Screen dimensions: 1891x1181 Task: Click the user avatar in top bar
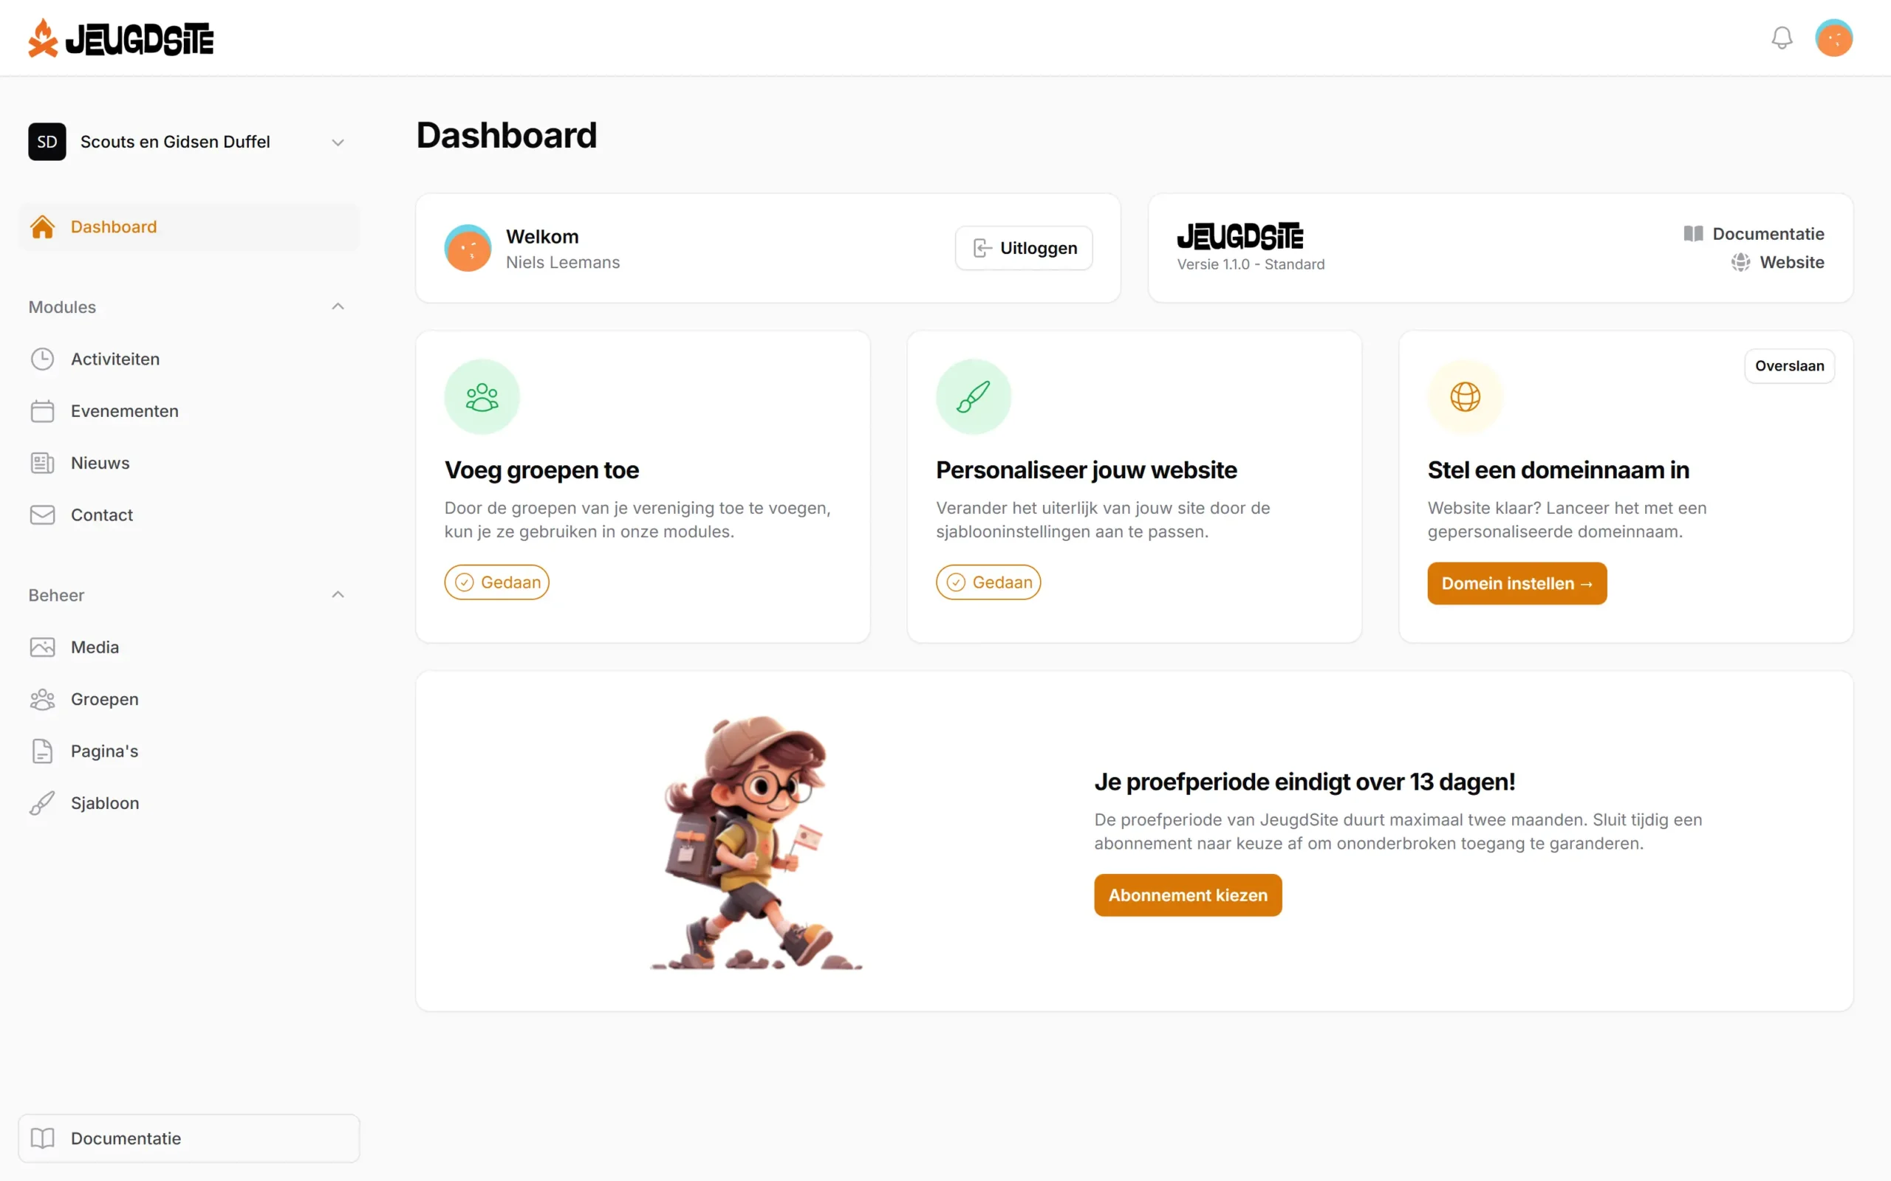pyautogui.click(x=1833, y=38)
